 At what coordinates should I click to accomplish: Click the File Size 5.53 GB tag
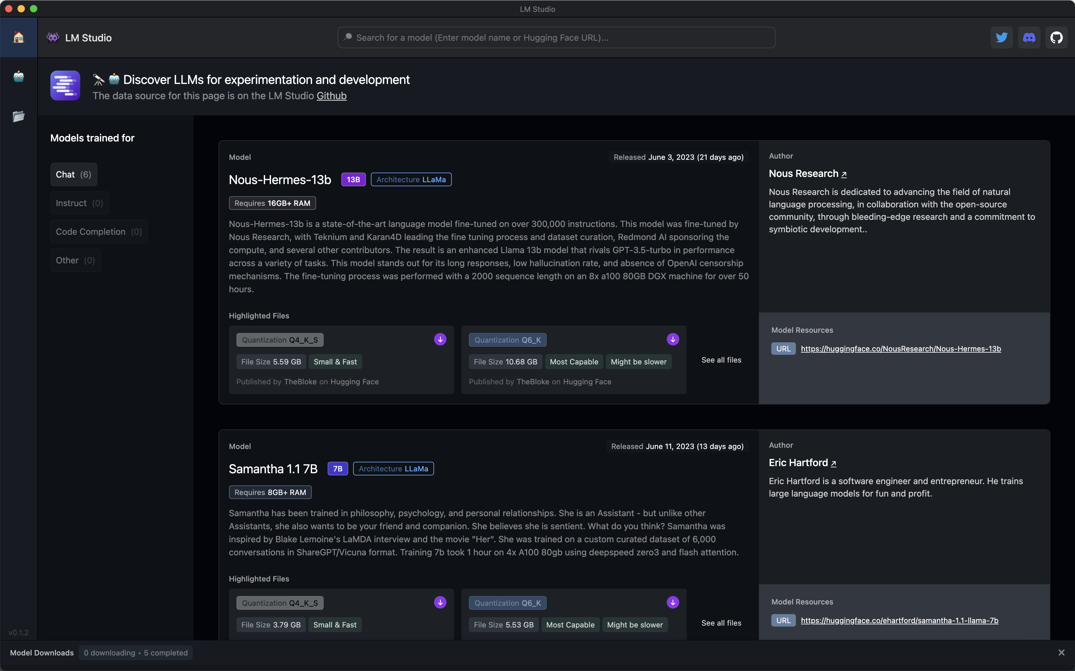pyautogui.click(x=503, y=625)
